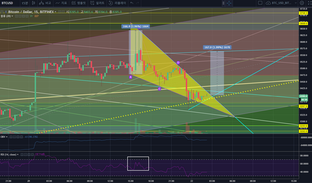Image resolution: width=312 pixels, height=183 pixels.
Task: Hide the 볼륨 volume indicator eye icon
Action: (x=17, y=16)
